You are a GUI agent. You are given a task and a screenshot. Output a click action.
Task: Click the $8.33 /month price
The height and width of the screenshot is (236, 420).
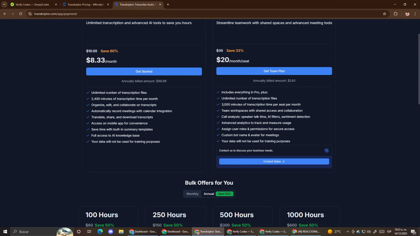[101, 60]
